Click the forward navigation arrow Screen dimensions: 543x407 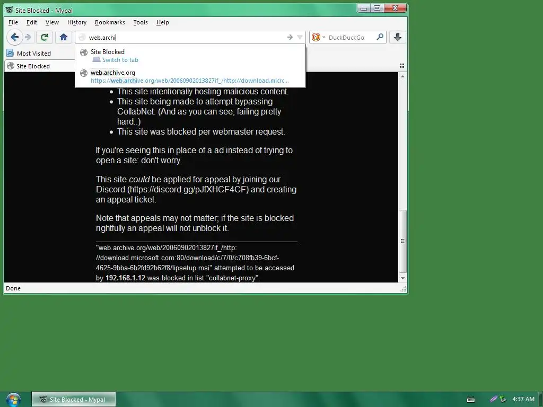[x=29, y=37]
